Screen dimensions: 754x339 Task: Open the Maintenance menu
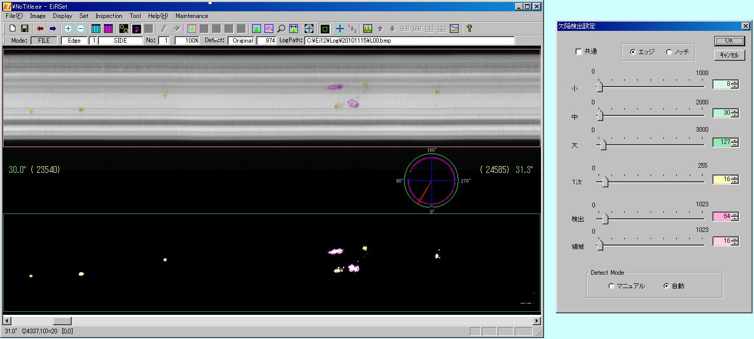click(x=191, y=16)
